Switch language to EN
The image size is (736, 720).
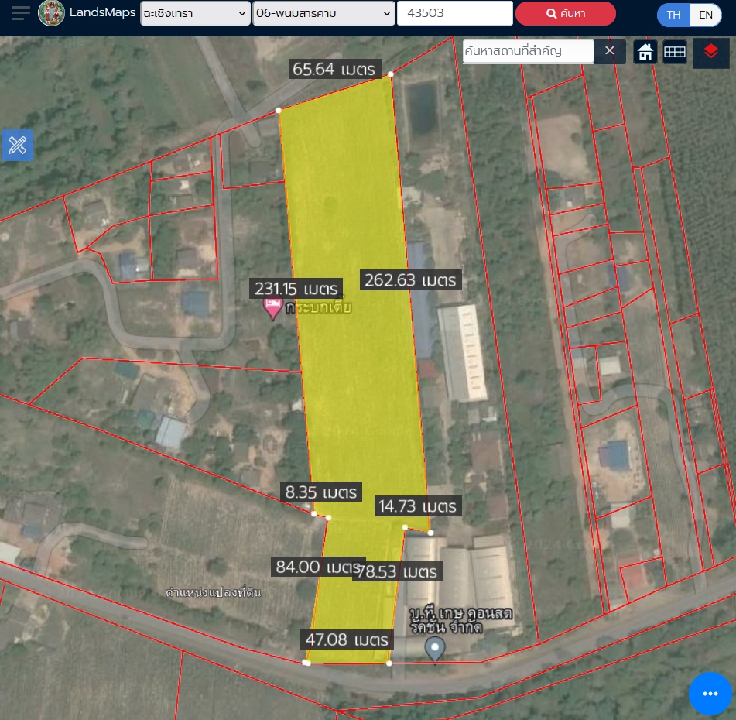705,15
